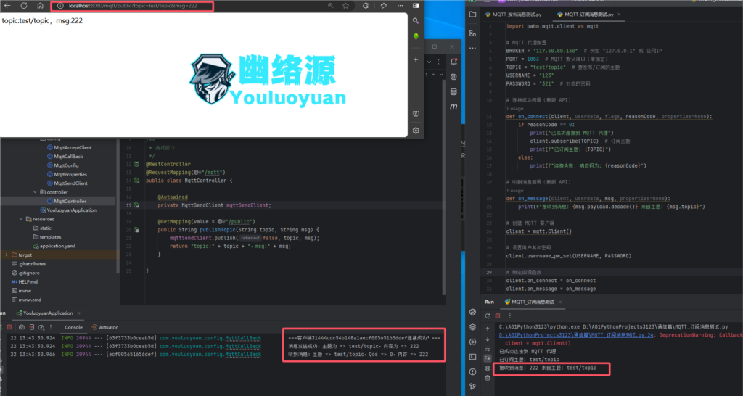Open the IntelliJ AI Assistant panel
The image size is (743, 396).
[x=453, y=77]
